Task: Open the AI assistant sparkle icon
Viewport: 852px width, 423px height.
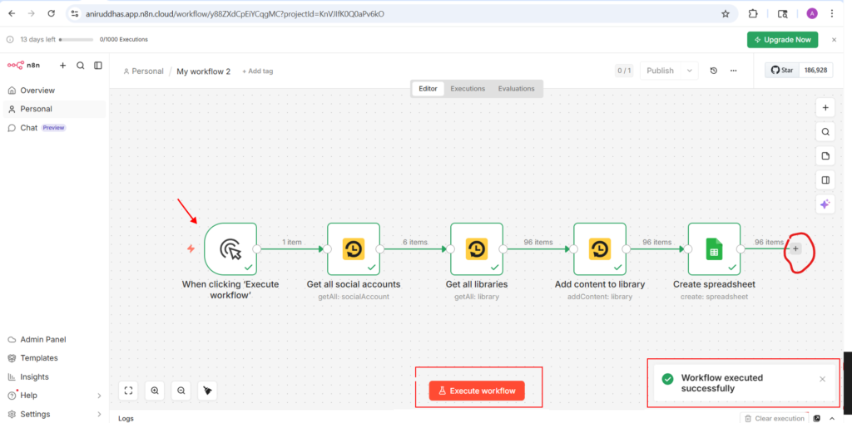Action: [x=825, y=204]
